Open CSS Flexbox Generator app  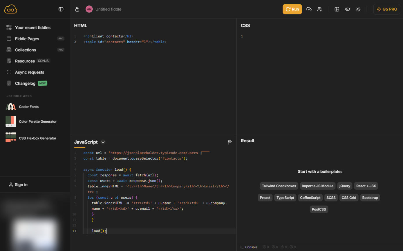(31, 138)
